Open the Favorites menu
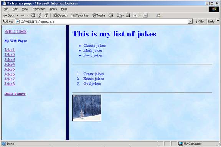Screen dimensions: 221x147 (x=39, y=9)
